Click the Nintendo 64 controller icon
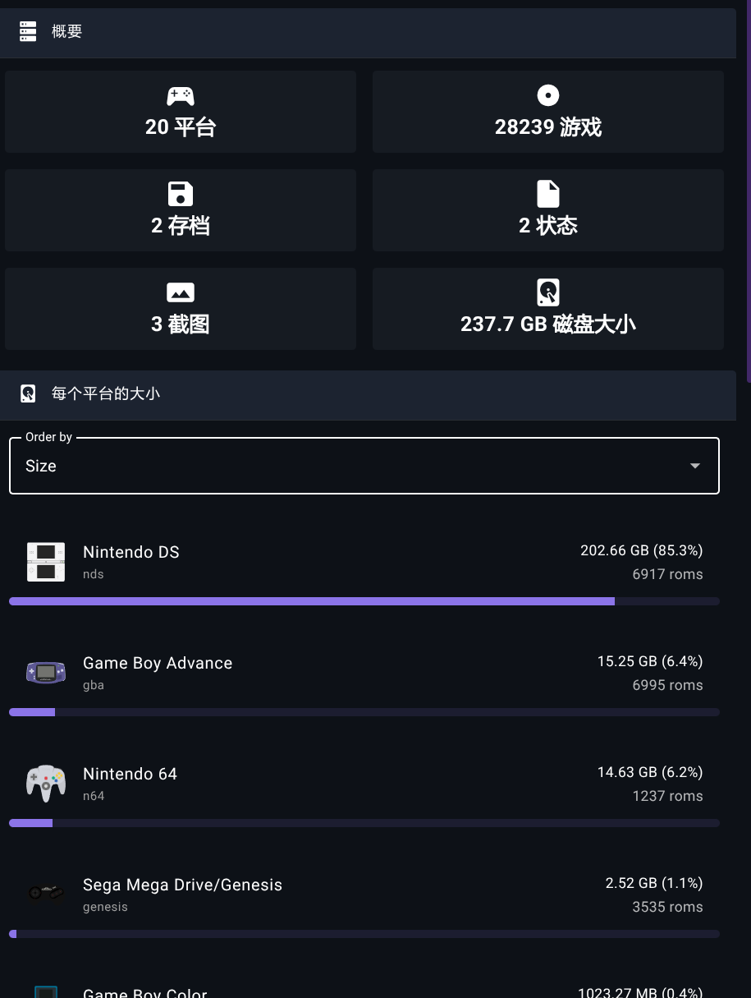 46,784
